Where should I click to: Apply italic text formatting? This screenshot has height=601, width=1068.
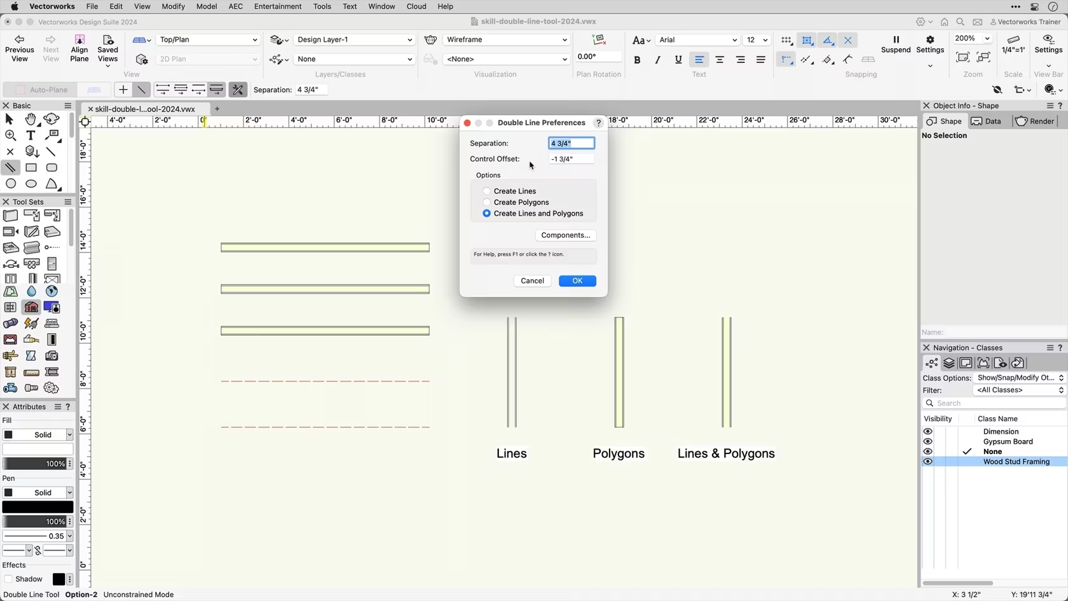click(x=657, y=60)
